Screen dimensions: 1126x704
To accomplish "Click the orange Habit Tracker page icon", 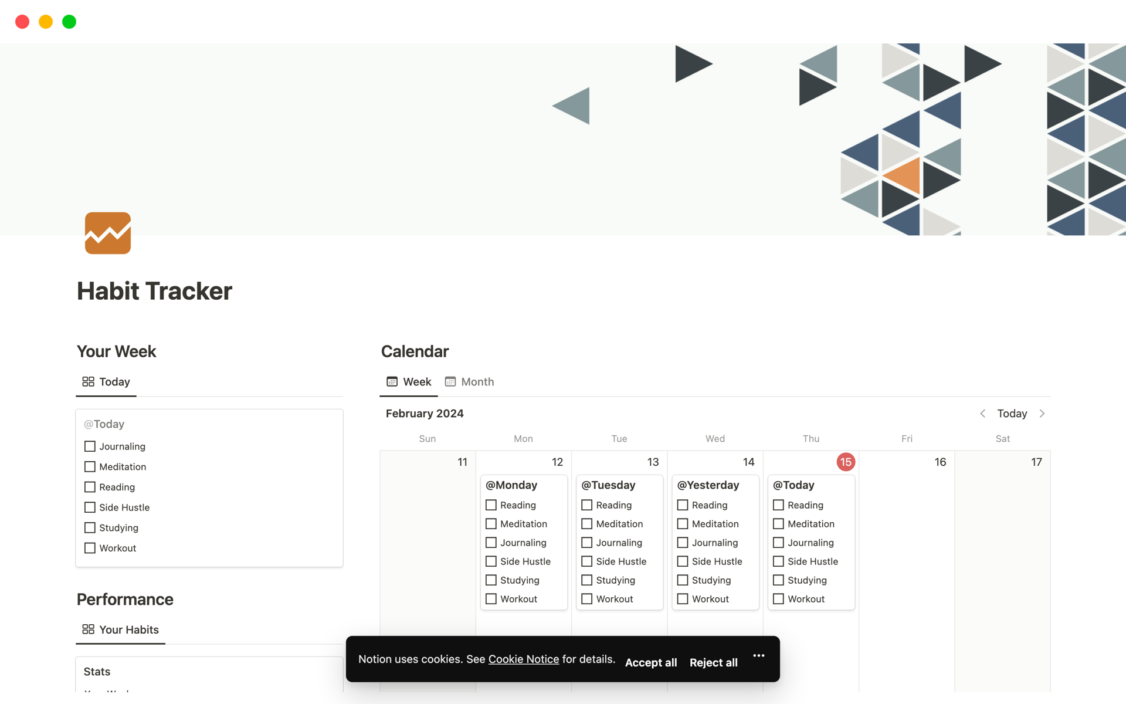I will pos(107,233).
